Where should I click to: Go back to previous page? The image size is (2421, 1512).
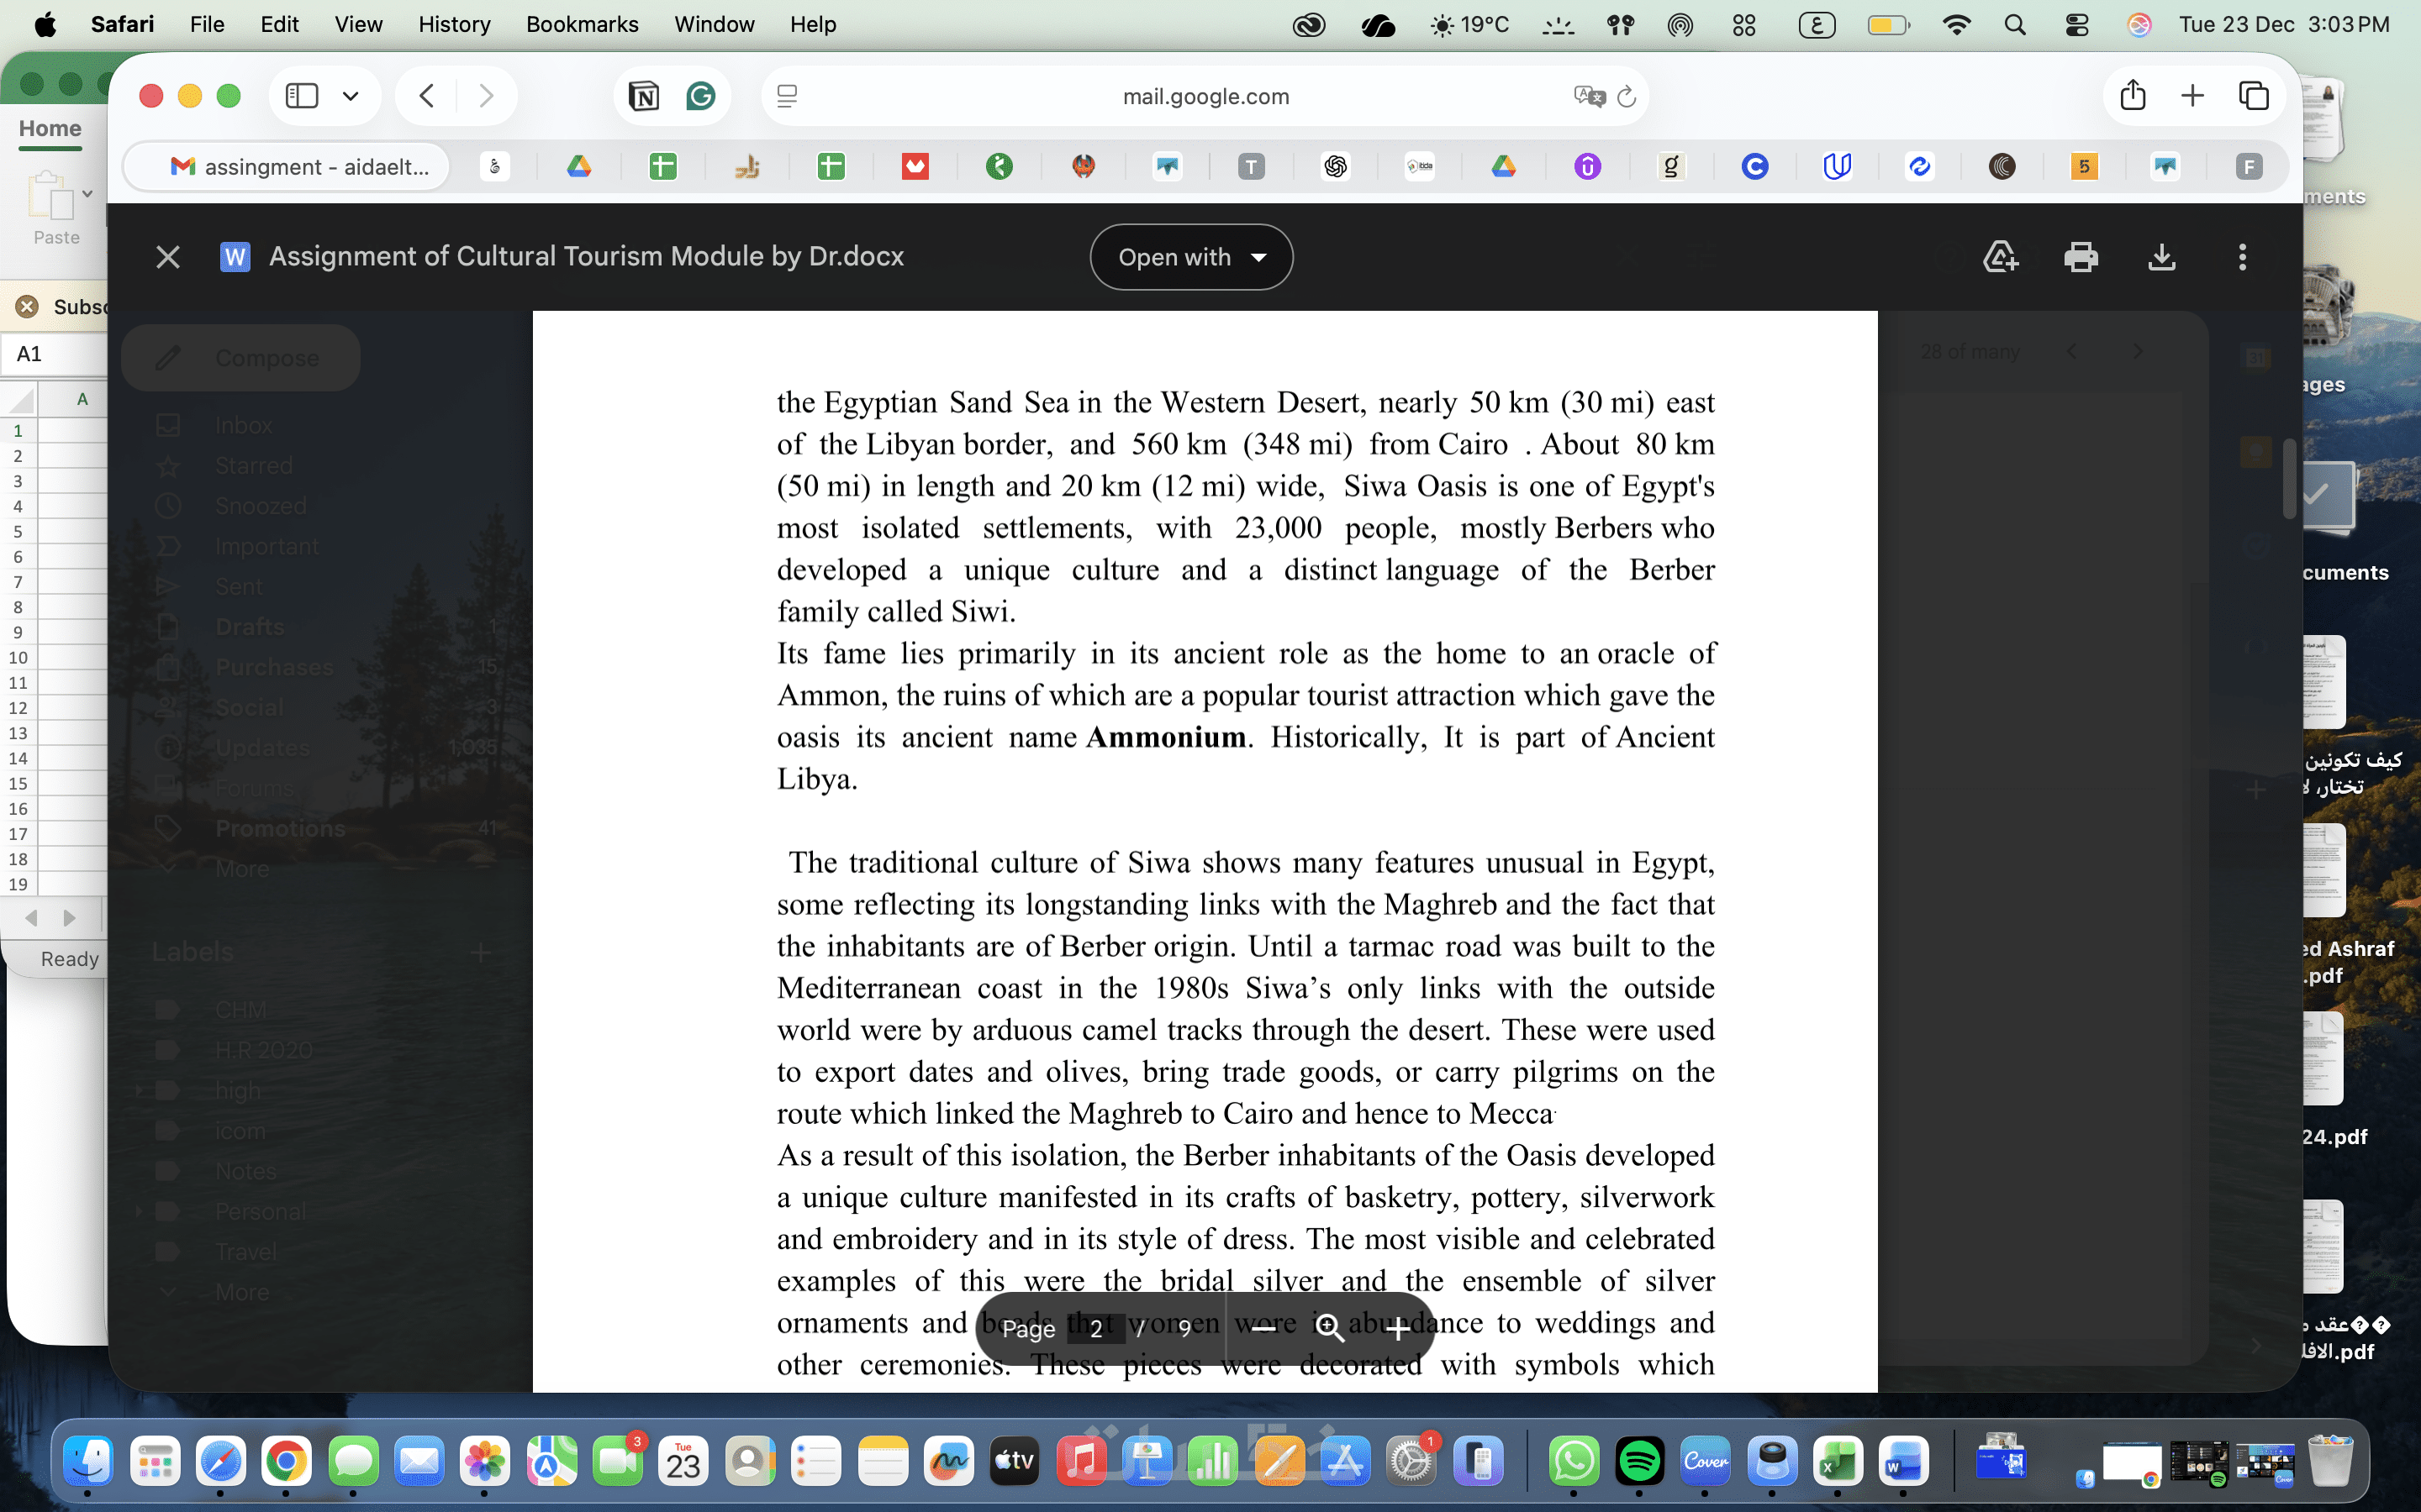click(427, 96)
